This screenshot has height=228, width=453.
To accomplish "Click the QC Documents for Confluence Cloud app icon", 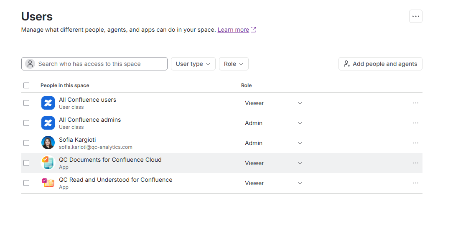I will 48,163.
